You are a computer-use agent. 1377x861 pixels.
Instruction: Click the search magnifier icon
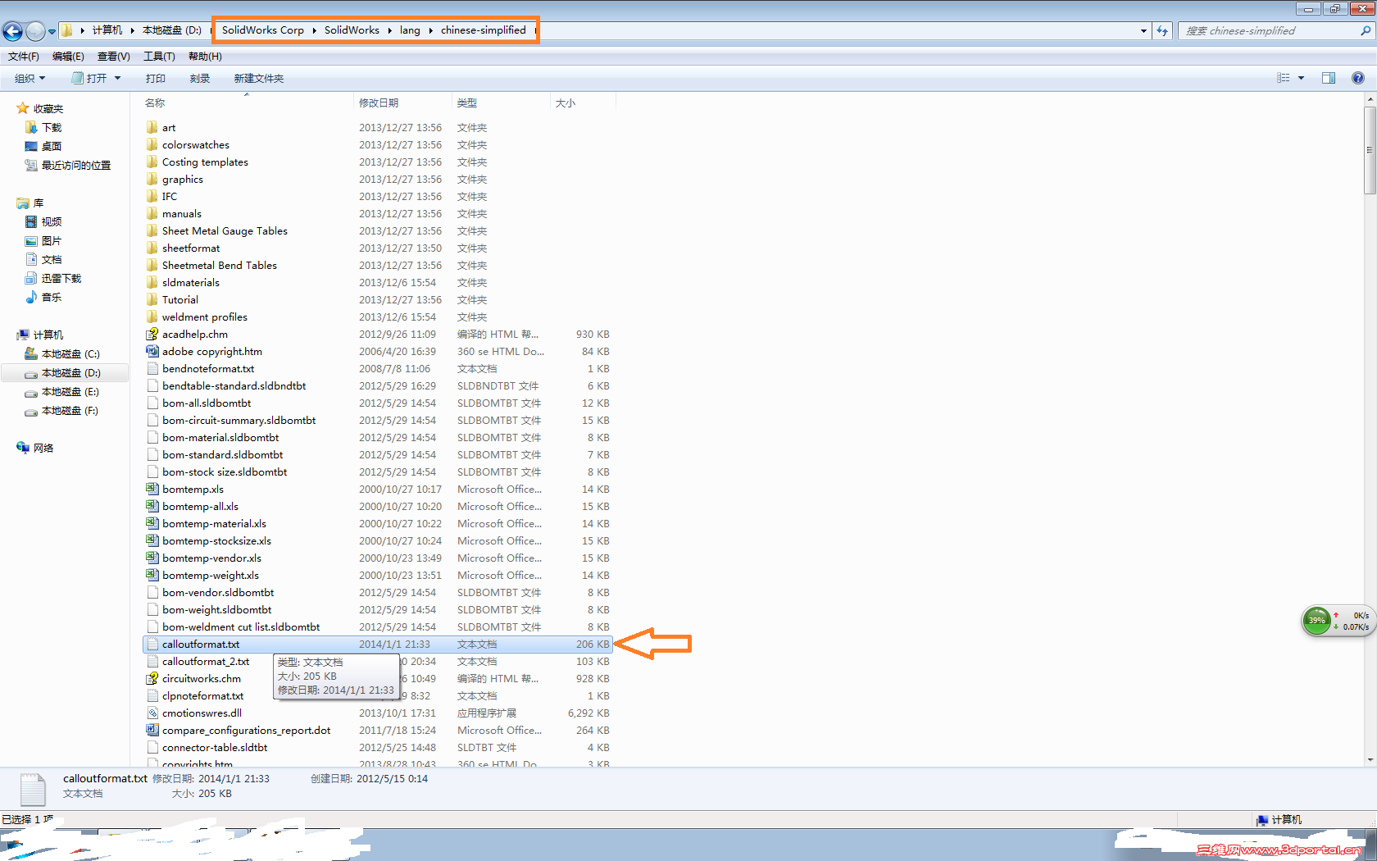(1366, 31)
